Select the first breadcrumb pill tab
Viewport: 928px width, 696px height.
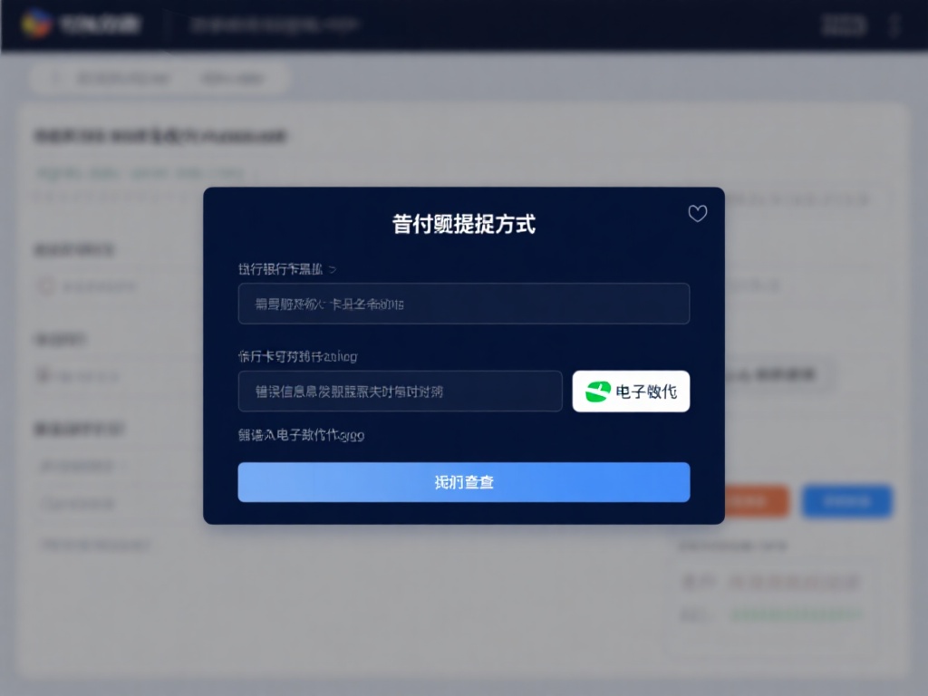[x=127, y=78]
